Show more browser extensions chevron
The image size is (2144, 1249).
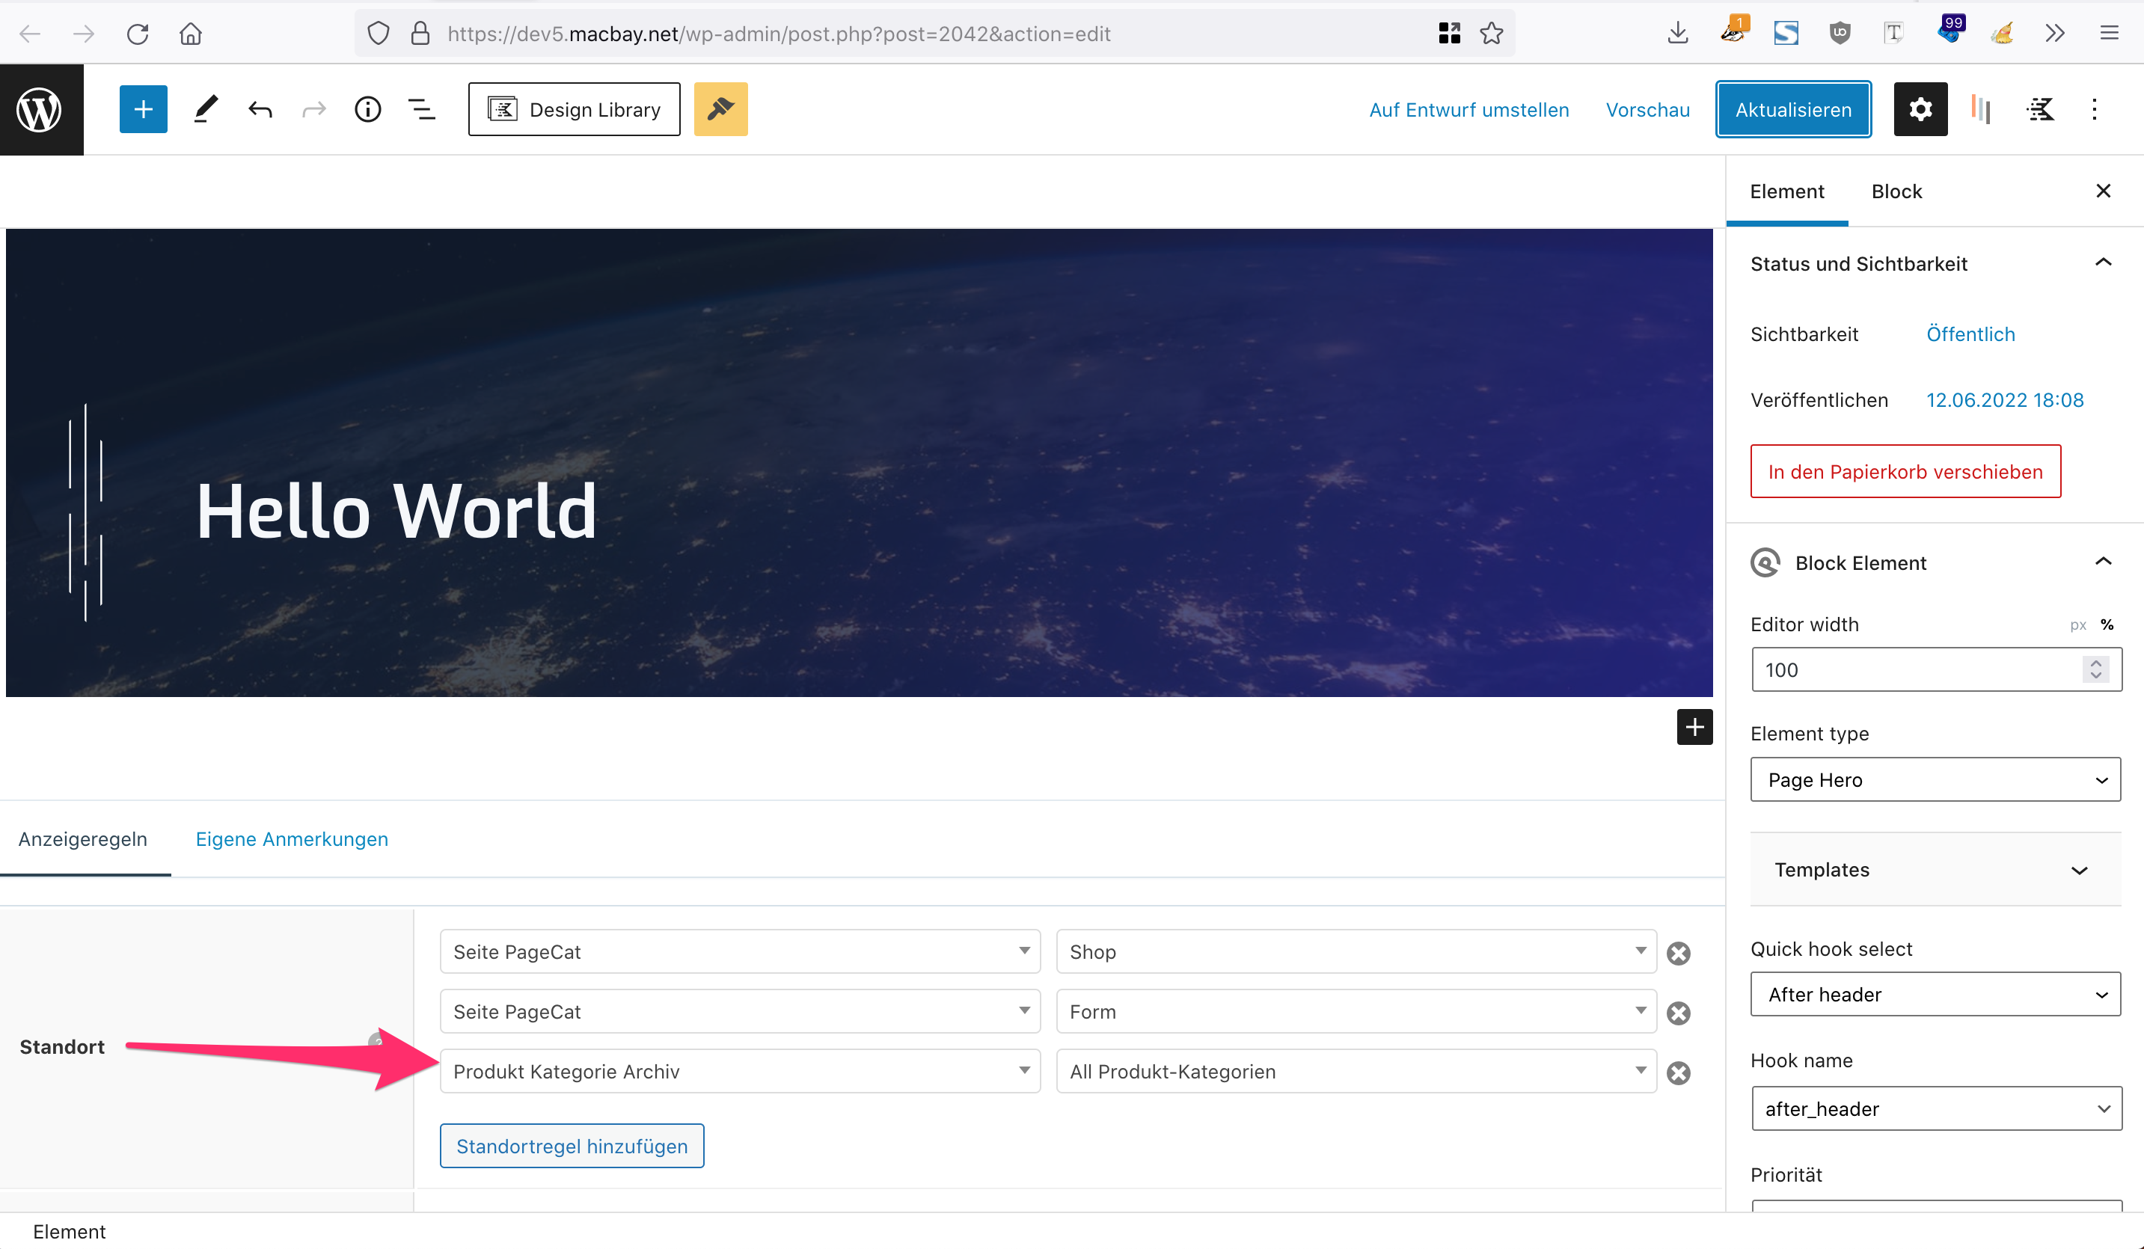(2055, 34)
